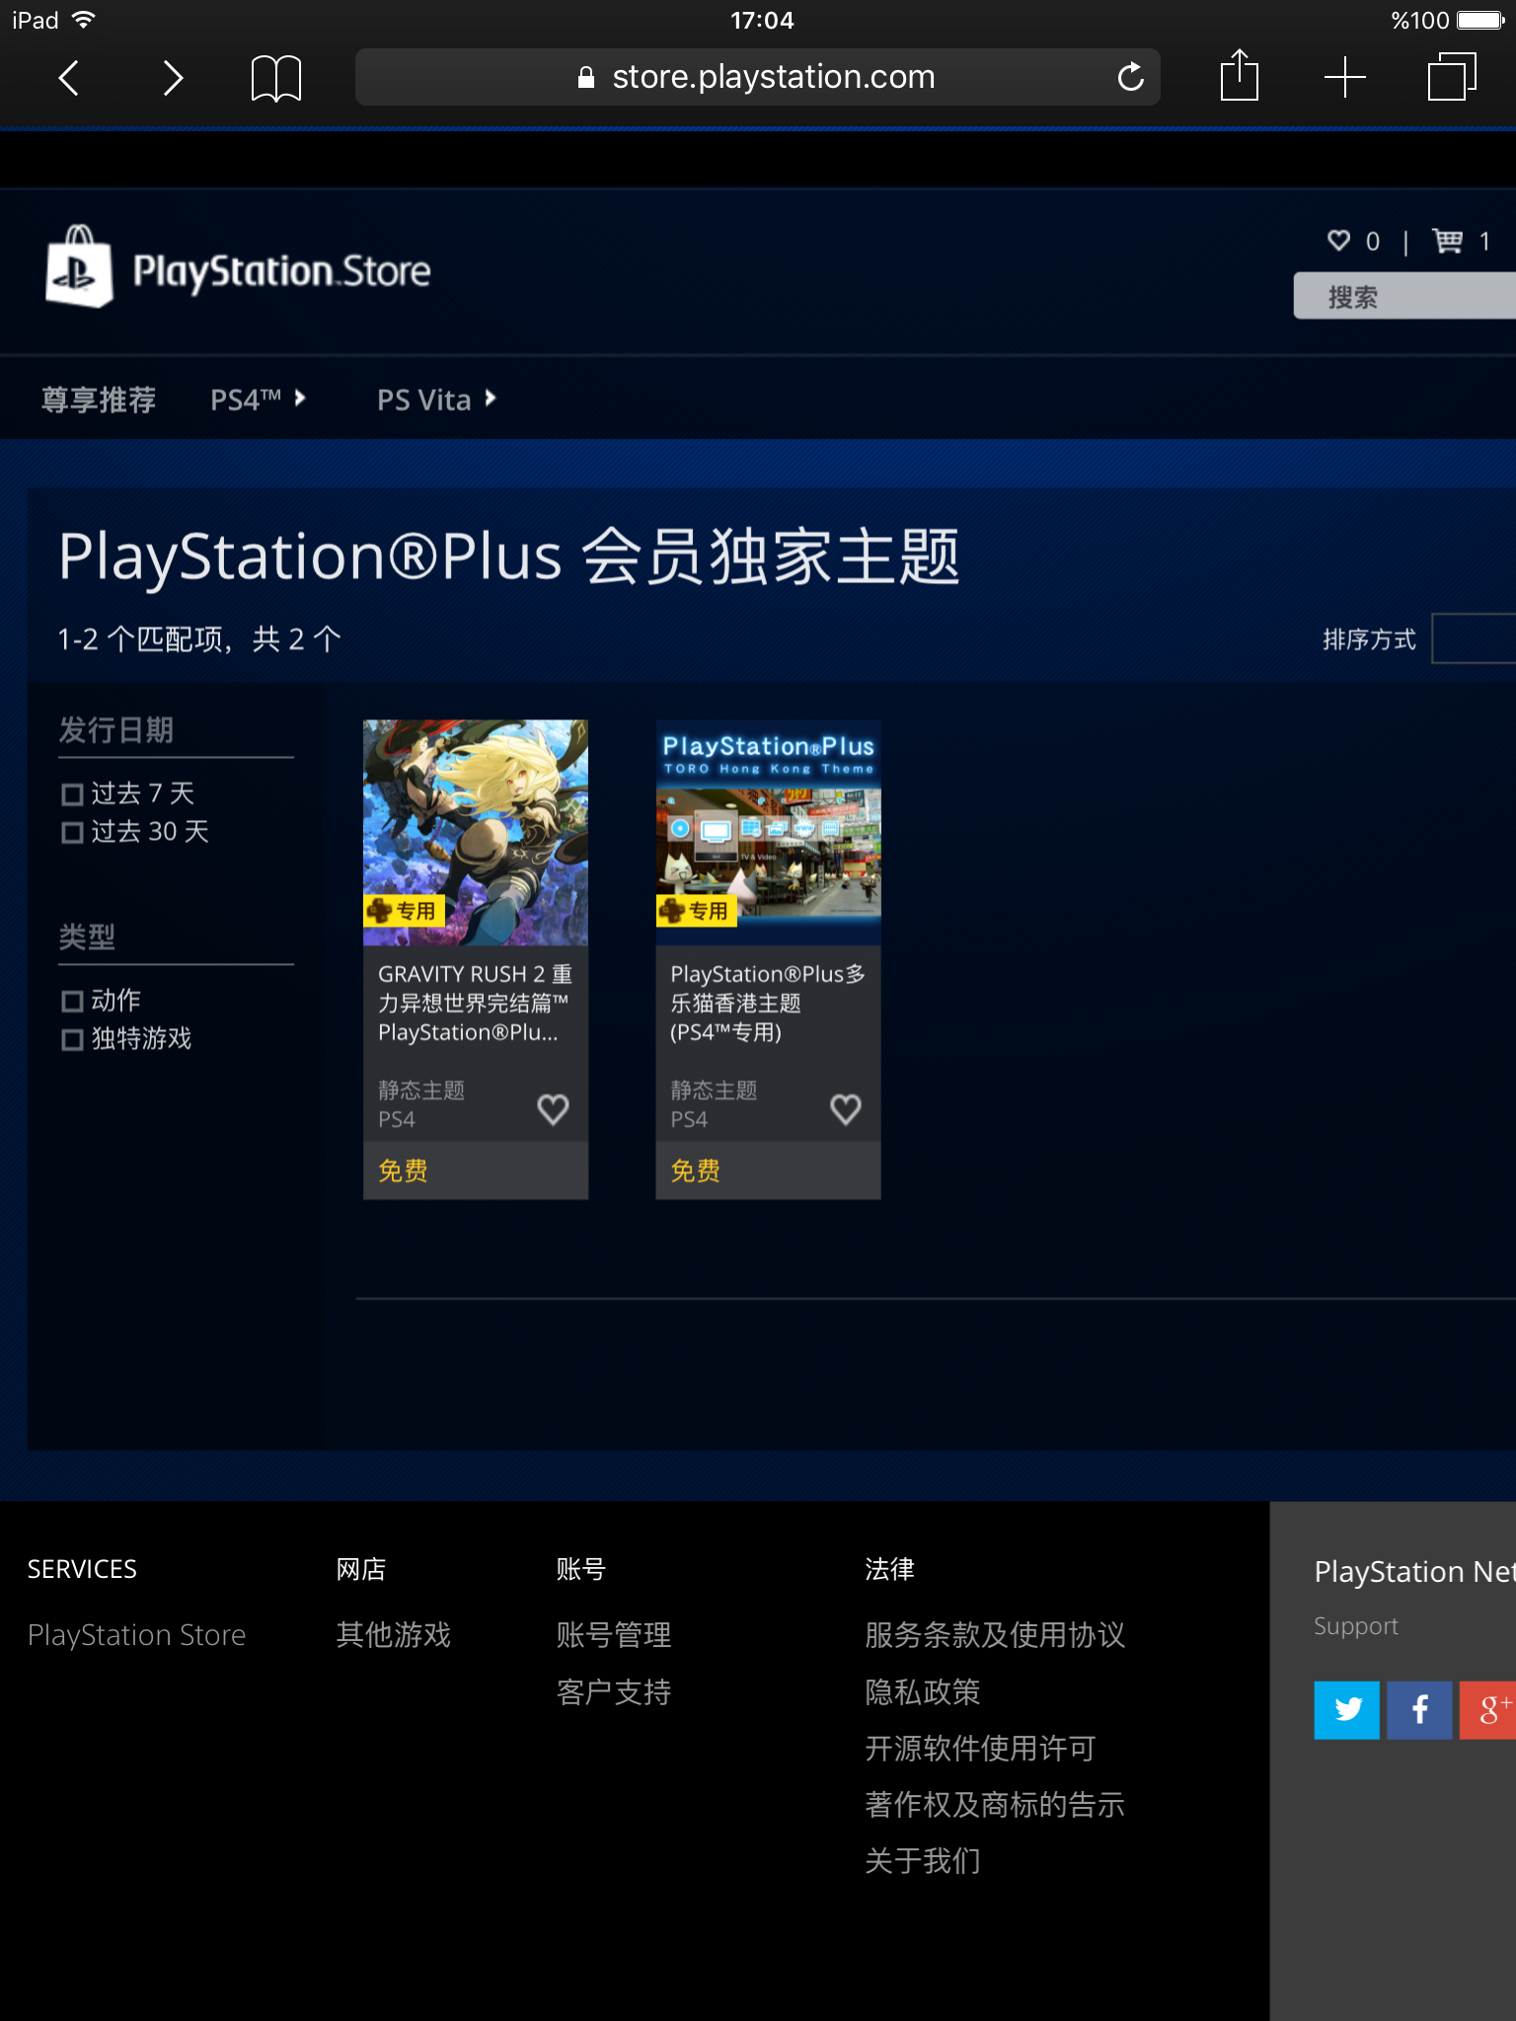The image size is (1516, 2021).
Task: Click the PlayStation Store bag logo
Action: 79,266
